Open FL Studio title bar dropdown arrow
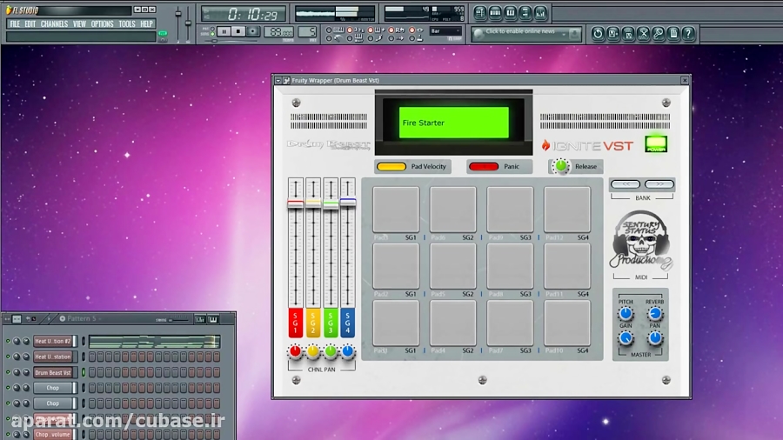Viewport: 783px width, 440px height. [137, 10]
